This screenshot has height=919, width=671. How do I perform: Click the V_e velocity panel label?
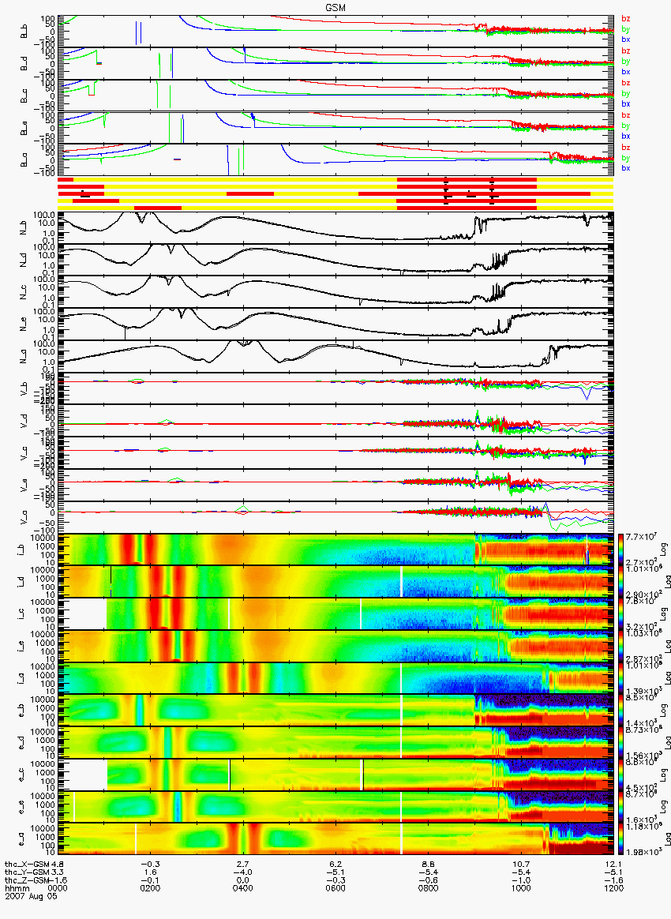(24, 485)
